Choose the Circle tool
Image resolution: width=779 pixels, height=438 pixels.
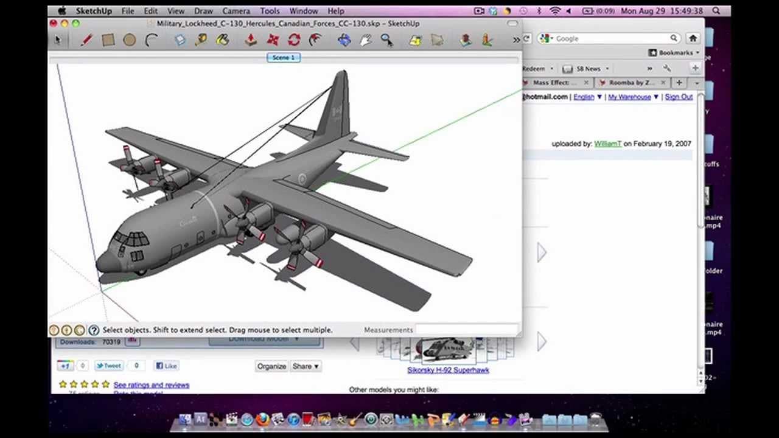click(130, 40)
